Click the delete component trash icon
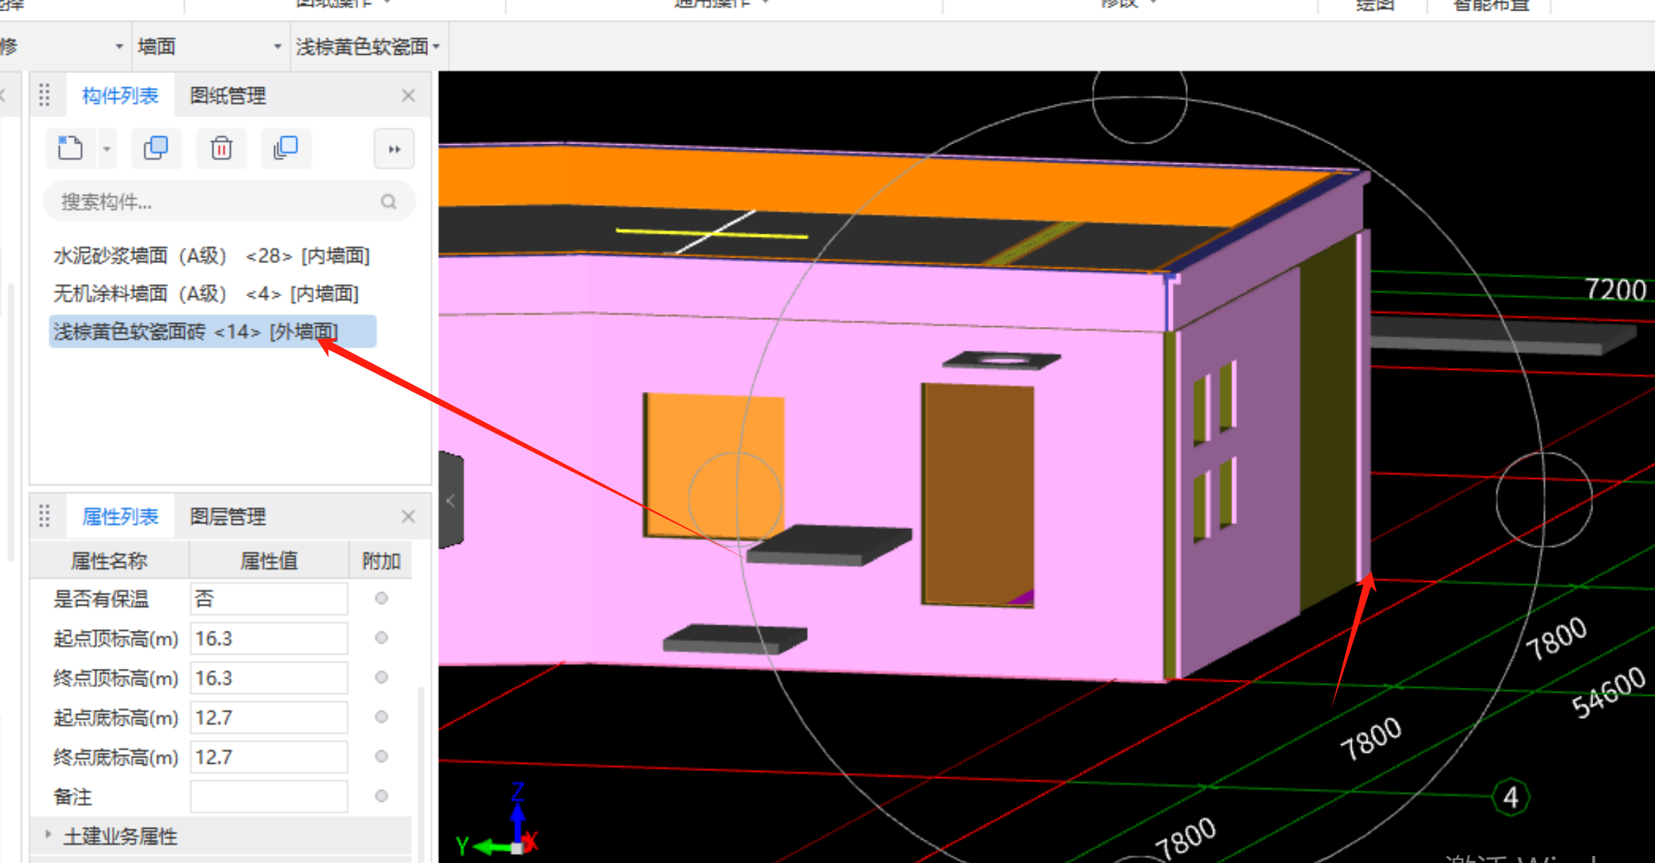 click(x=222, y=148)
